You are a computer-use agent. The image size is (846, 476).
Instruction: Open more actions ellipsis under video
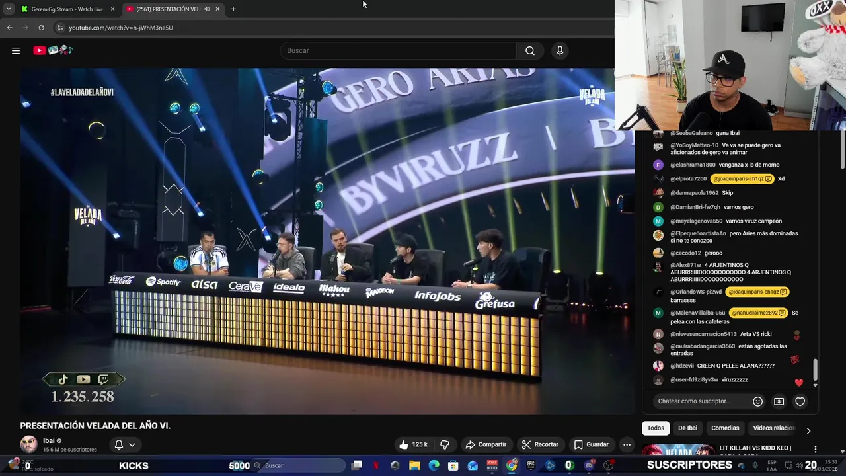pyautogui.click(x=627, y=444)
